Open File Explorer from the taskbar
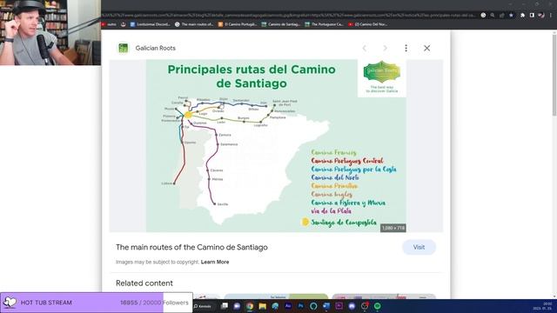 pyautogui.click(x=262, y=306)
